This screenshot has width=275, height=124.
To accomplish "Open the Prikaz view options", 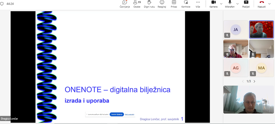I will [174, 4].
